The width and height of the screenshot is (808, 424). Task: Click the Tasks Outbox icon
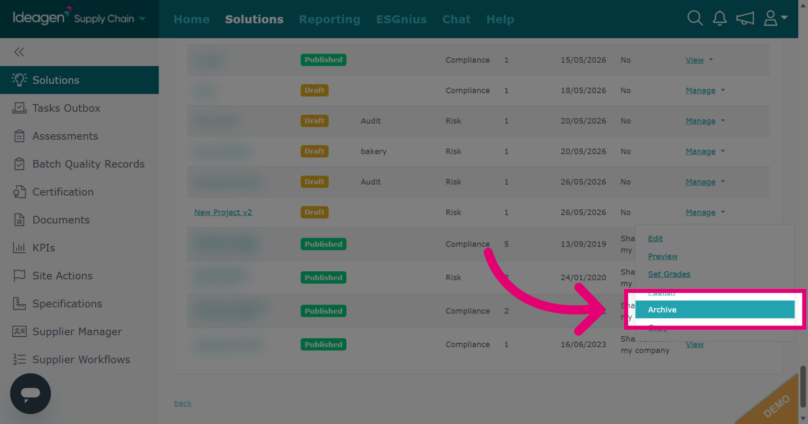point(19,108)
